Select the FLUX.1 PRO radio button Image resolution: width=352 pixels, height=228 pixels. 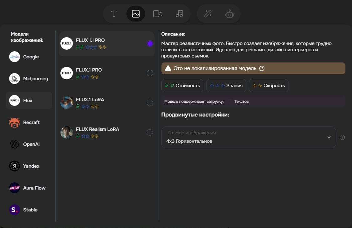tap(150, 73)
